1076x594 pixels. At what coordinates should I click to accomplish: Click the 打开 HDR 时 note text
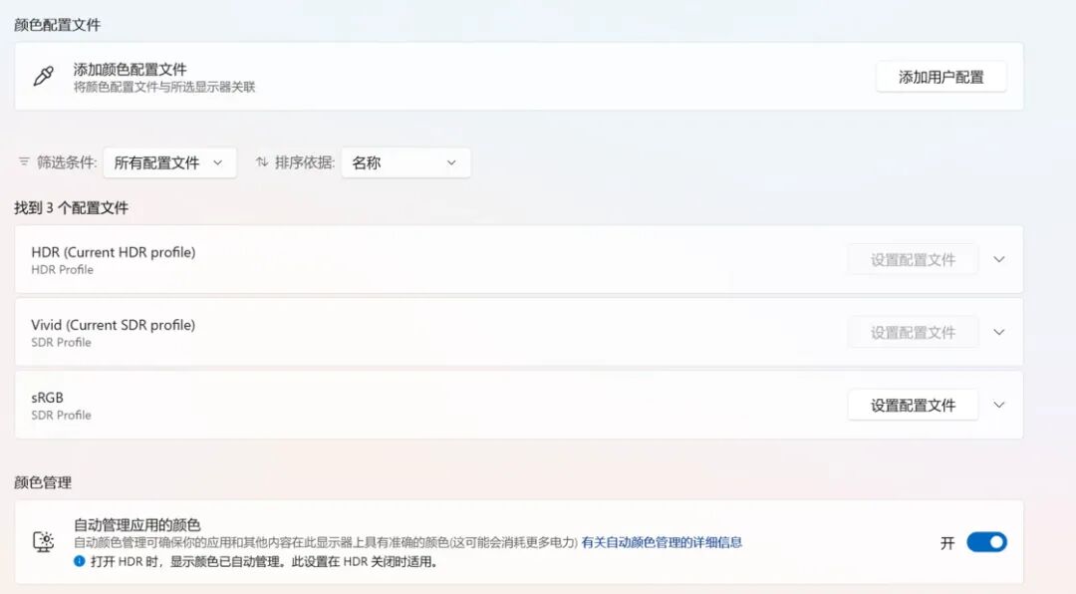pyautogui.click(x=265, y=562)
